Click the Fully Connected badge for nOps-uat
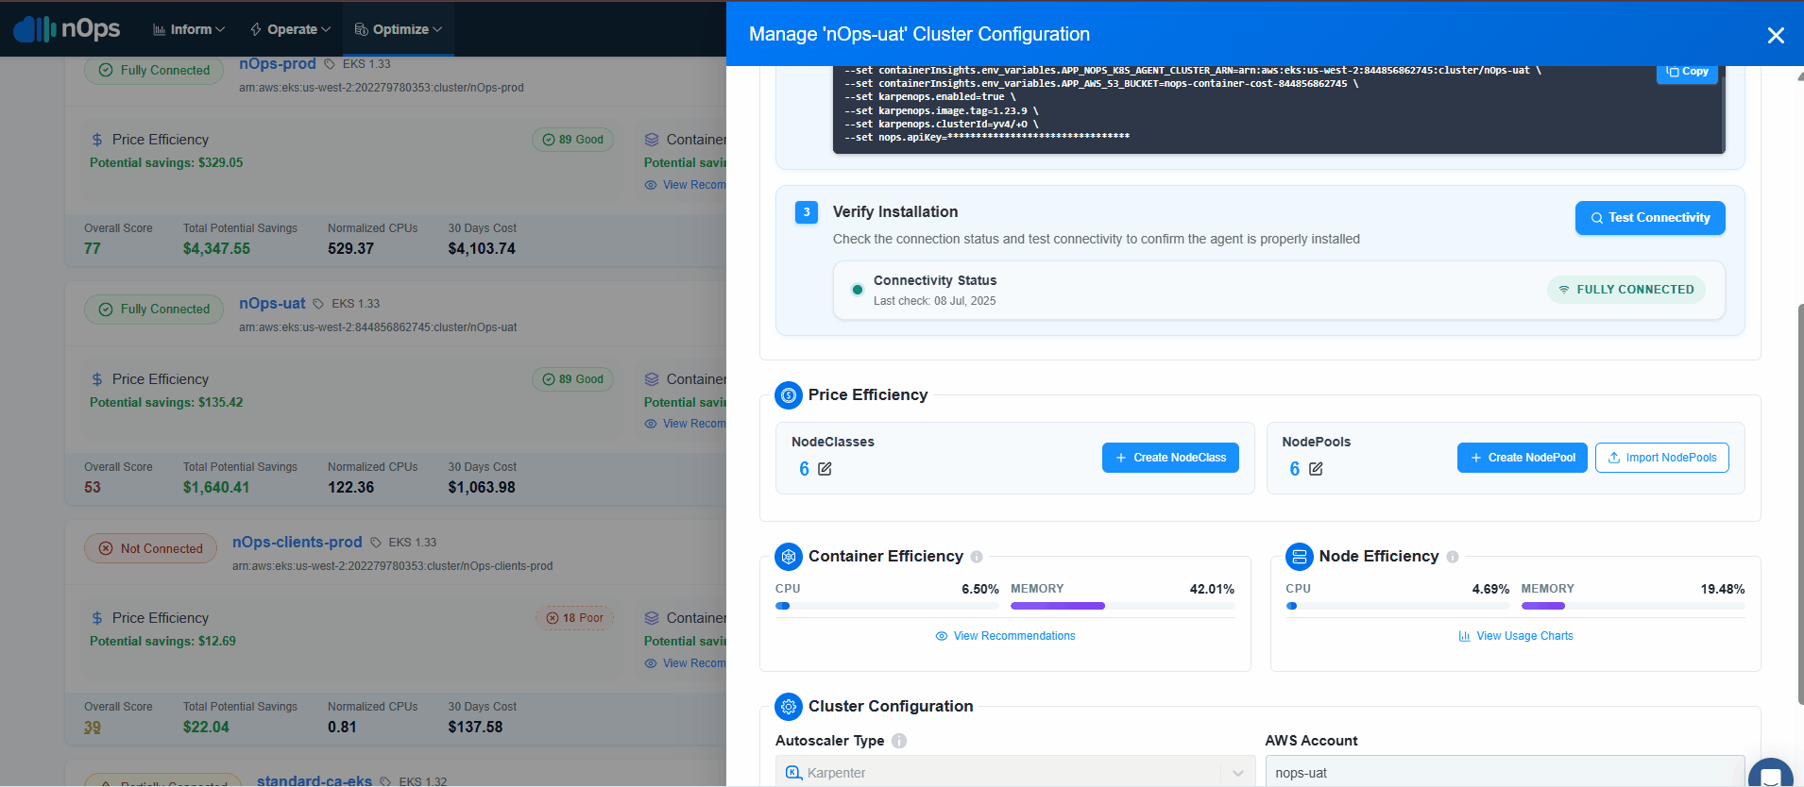The height and width of the screenshot is (787, 1804). point(154,309)
